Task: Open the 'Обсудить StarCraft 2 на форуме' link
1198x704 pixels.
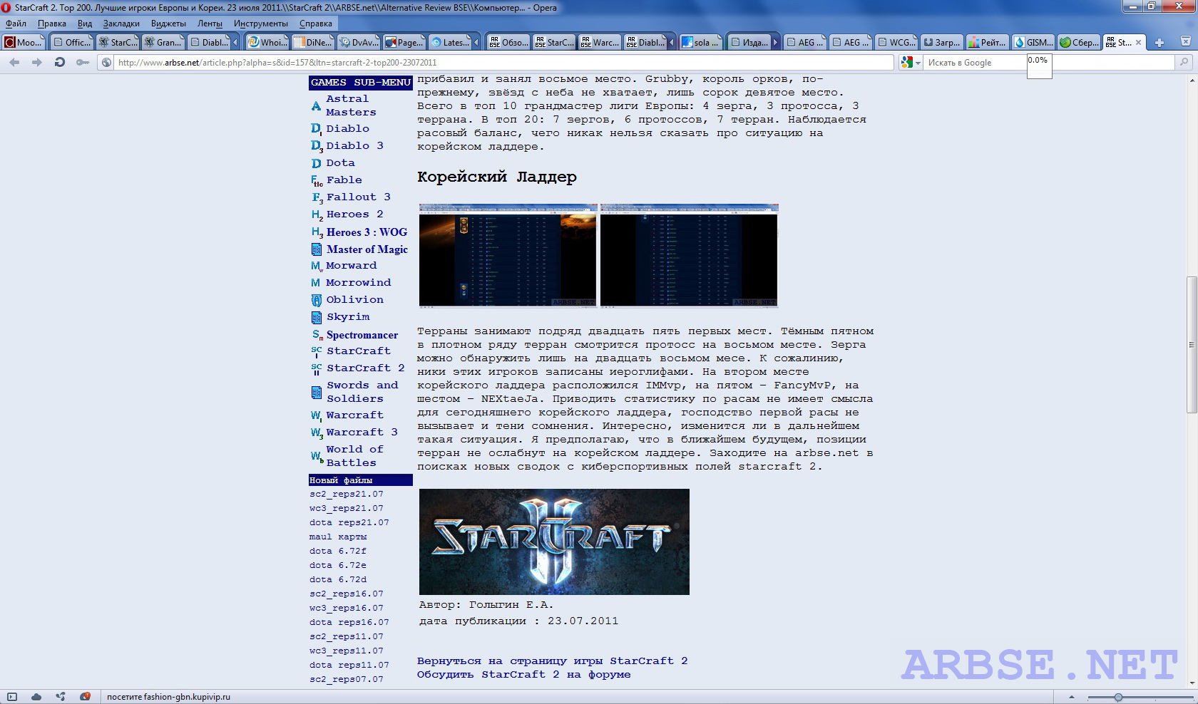Action: (523, 675)
